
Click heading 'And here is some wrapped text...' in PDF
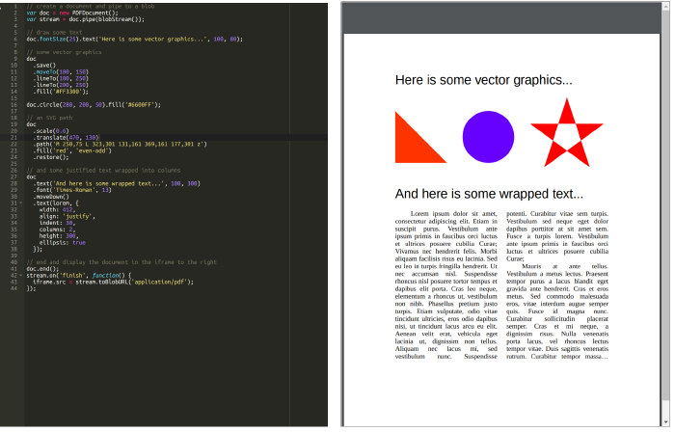(489, 194)
